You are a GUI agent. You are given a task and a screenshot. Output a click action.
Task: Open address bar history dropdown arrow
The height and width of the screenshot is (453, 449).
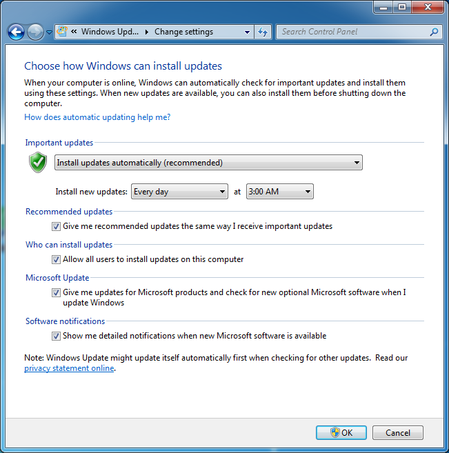(x=248, y=32)
